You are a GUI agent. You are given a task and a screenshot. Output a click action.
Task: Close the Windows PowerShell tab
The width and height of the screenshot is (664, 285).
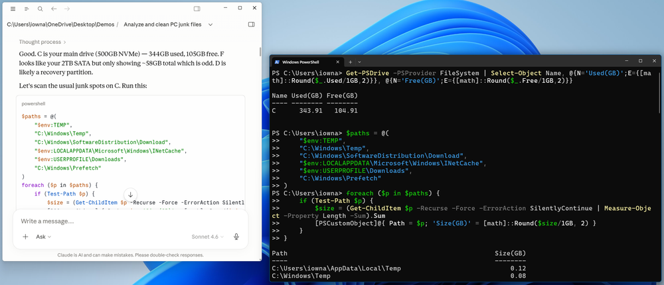(337, 62)
